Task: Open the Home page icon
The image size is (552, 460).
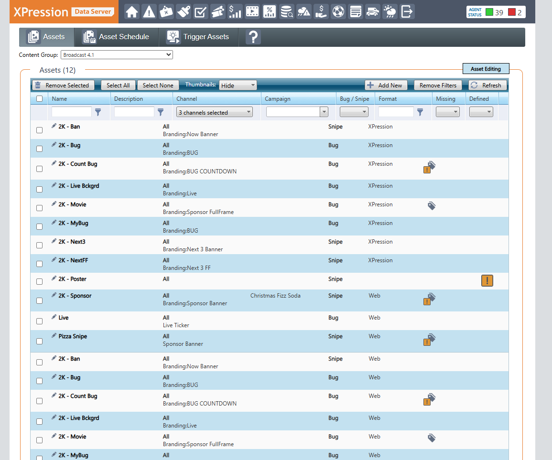Action: 132,11
